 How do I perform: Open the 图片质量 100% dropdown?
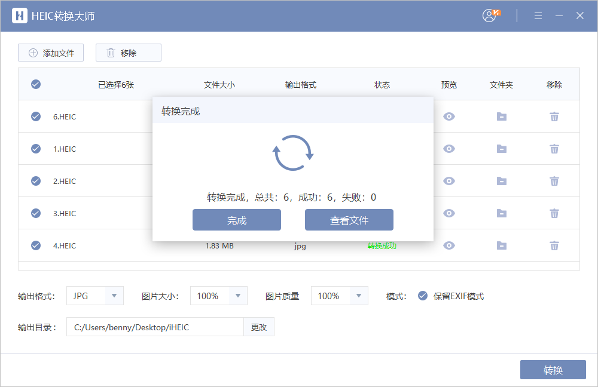(x=358, y=296)
